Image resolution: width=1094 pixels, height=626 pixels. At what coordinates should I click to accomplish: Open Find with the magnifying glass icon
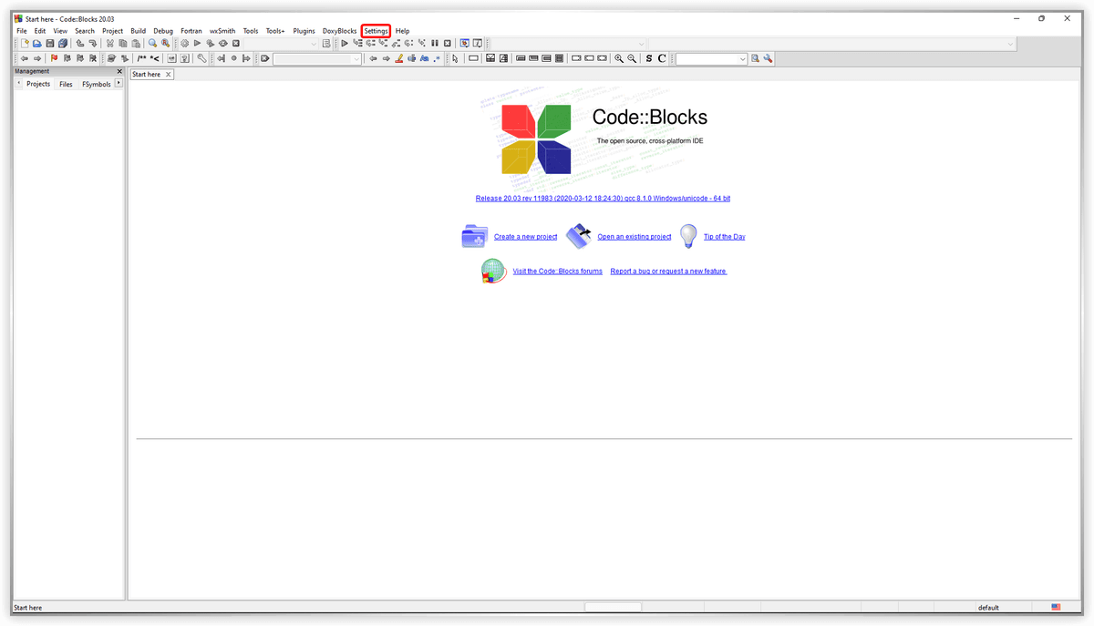152,43
